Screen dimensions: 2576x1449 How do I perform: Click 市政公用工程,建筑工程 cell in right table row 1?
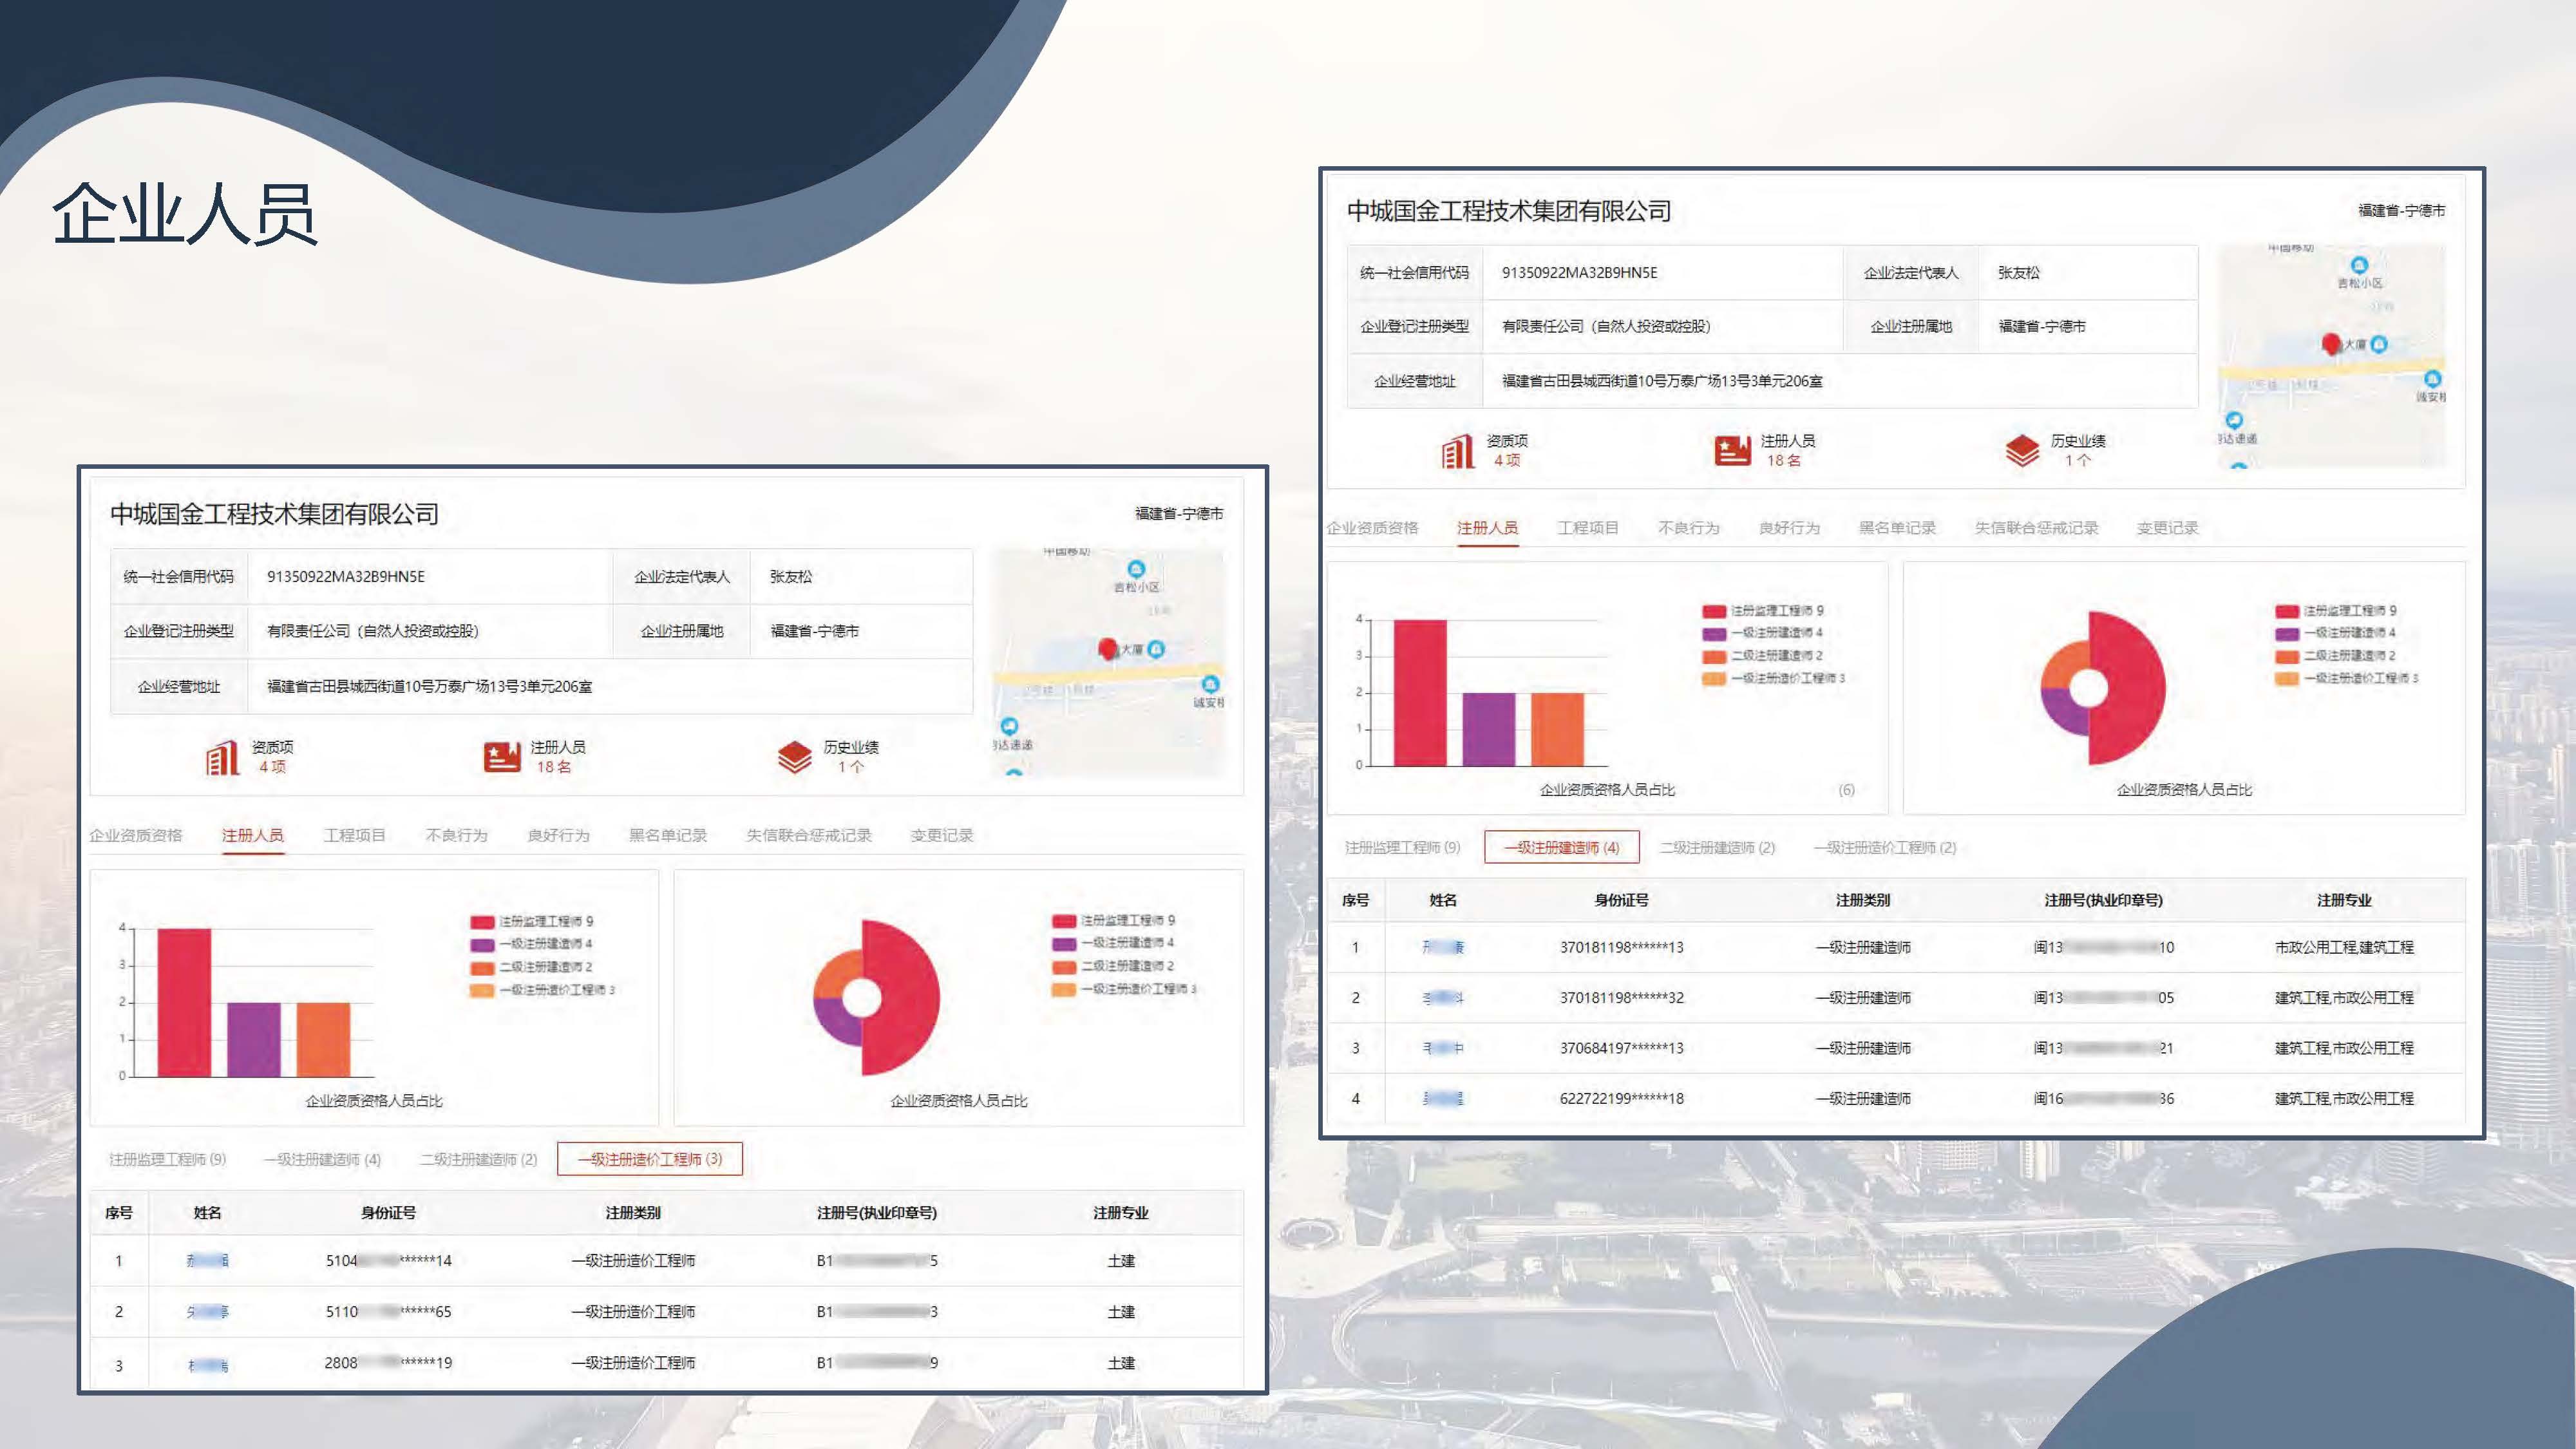[x=2344, y=947]
